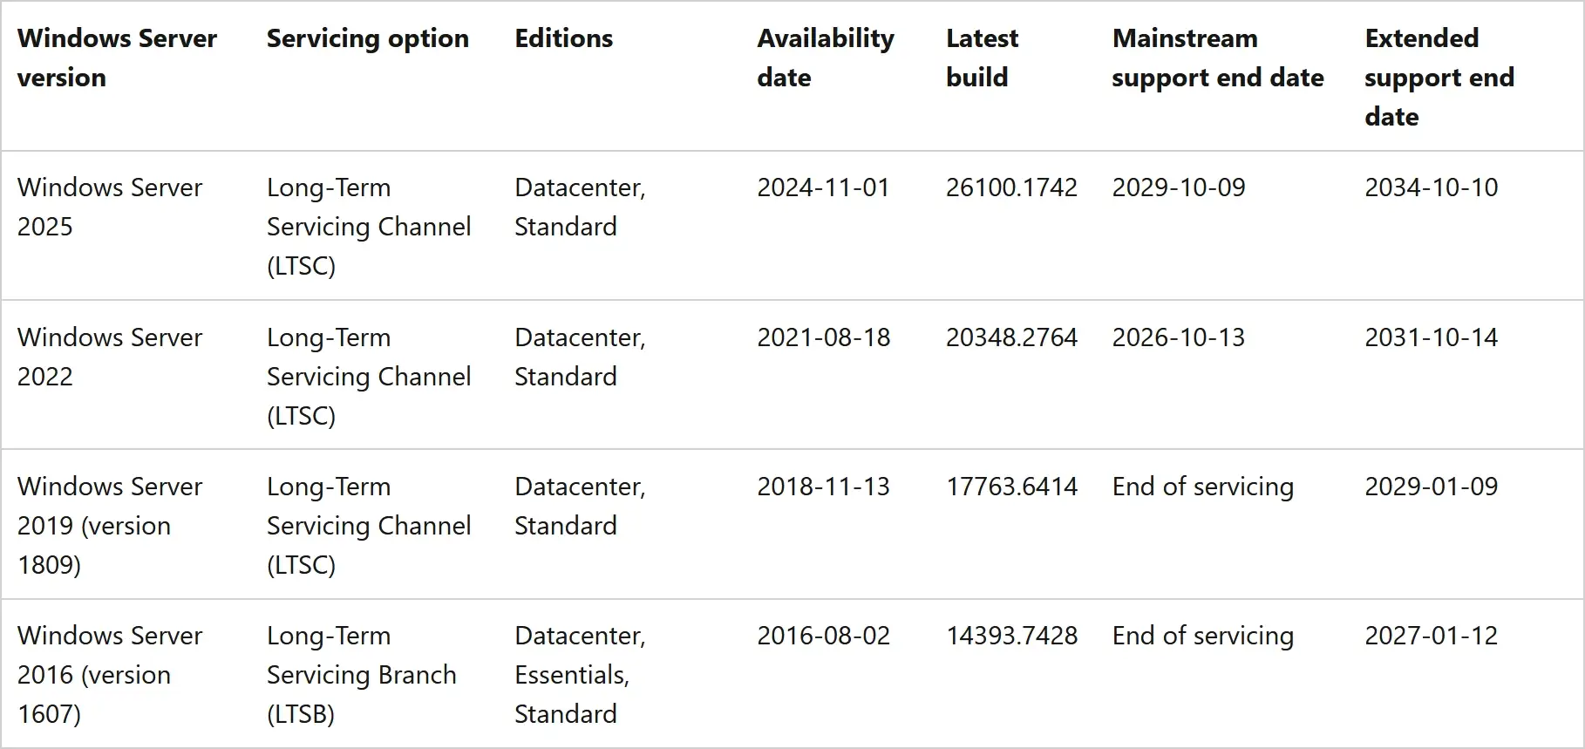
Task: Click the Extended support end date header
Action: tap(1439, 77)
